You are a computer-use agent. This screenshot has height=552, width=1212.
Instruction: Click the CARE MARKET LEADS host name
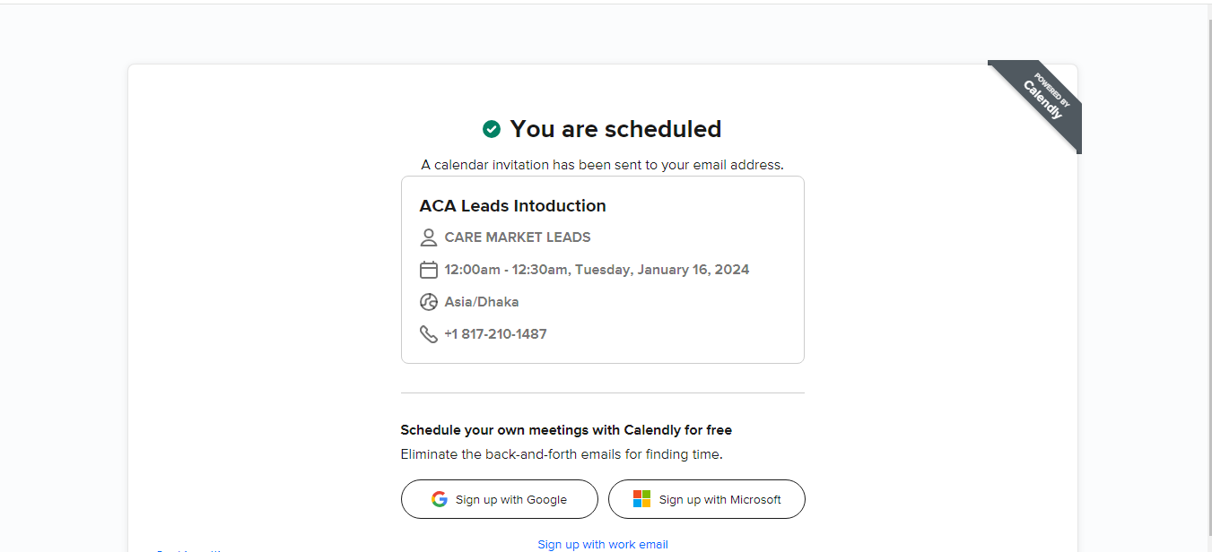[518, 237]
